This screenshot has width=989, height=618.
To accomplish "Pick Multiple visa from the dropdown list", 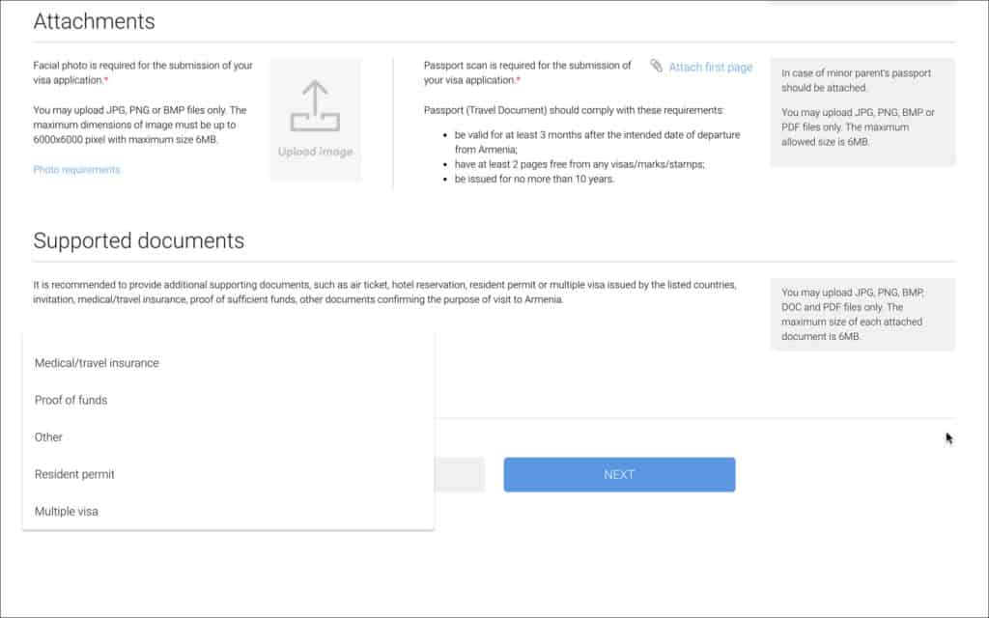I will point(228,512).
